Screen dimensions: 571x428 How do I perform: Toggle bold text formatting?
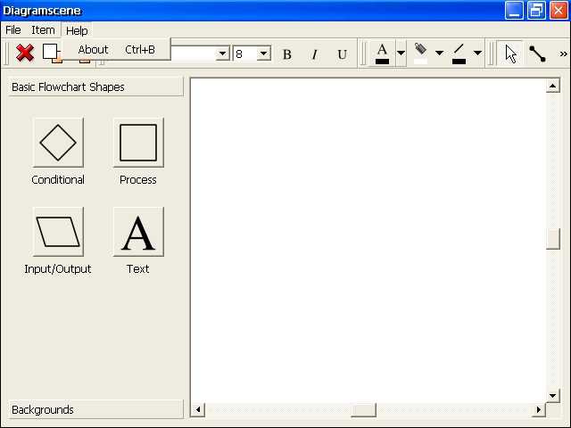pyautogui.click(x=286, y=54)
